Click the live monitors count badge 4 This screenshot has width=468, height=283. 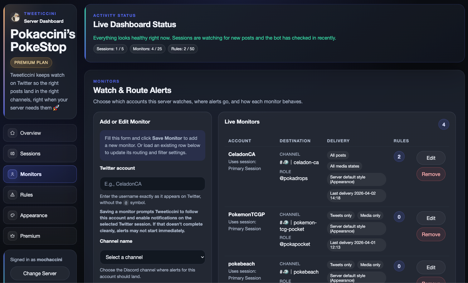click(444, 124)
